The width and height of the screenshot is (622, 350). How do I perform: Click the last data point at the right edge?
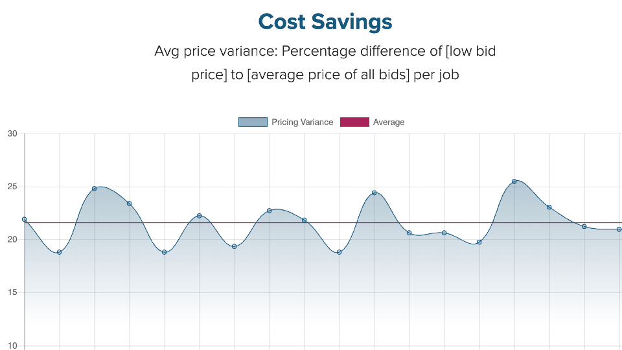[619, 229]
